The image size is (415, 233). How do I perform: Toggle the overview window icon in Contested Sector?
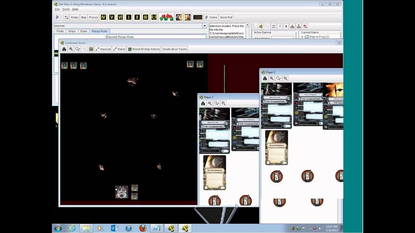pyautogui.click(x=91, y=49)
